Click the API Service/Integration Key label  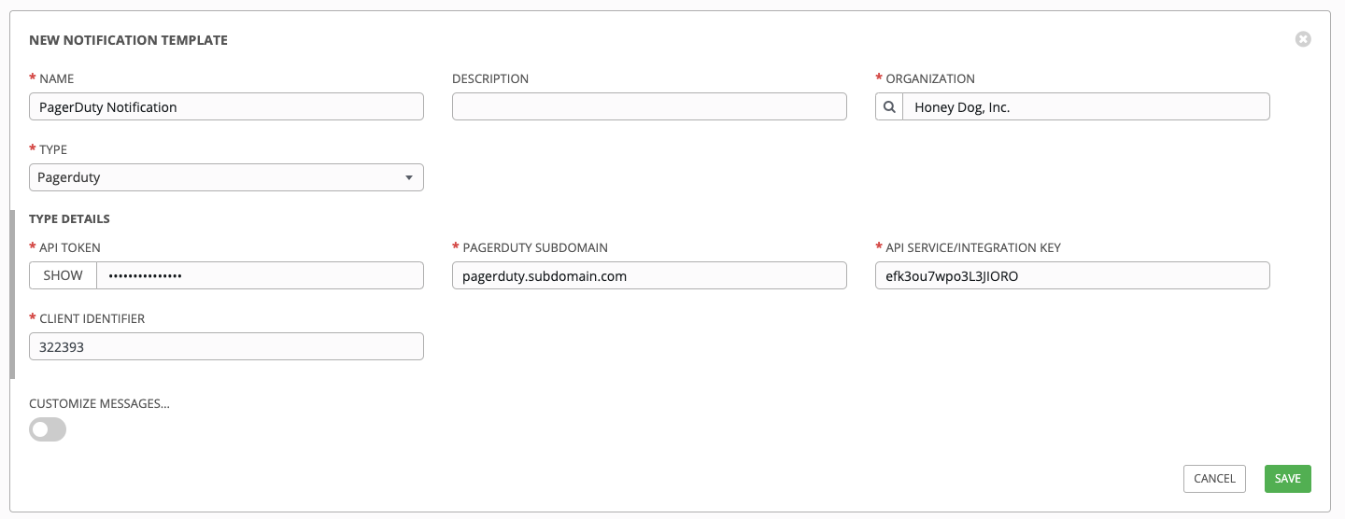click(973, 247)
